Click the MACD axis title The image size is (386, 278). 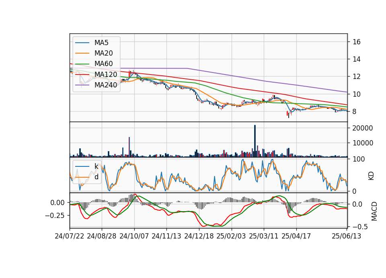pyautogui.click(x=374, y=211)
